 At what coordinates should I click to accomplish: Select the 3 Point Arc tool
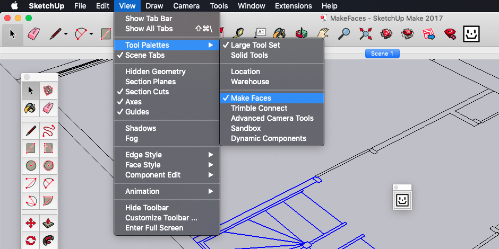click(31, 201)
